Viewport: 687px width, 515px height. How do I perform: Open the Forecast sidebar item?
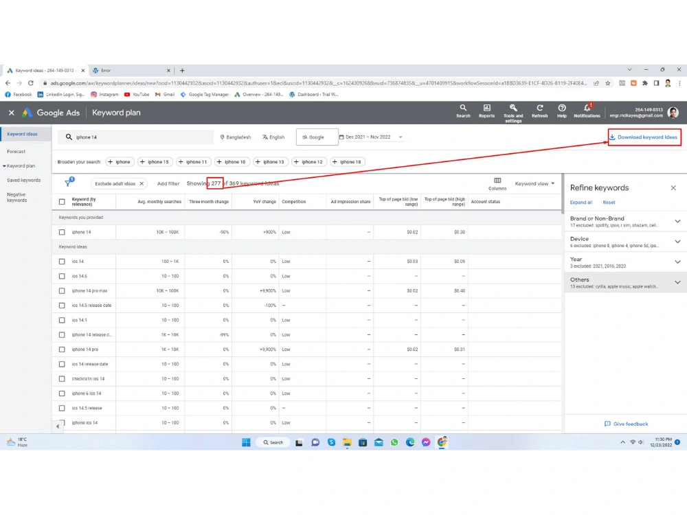coord(16,152)
